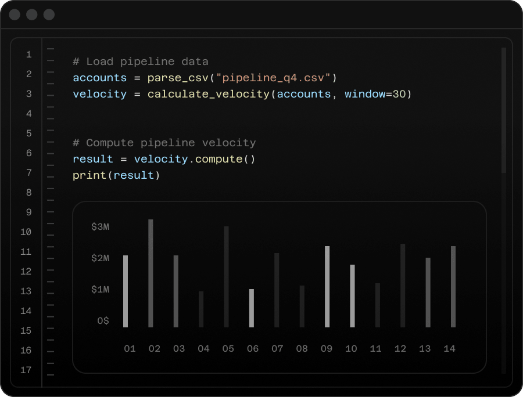523x397 pixels.
Task: Click the x-axis label 01
Action: point(130,349)
